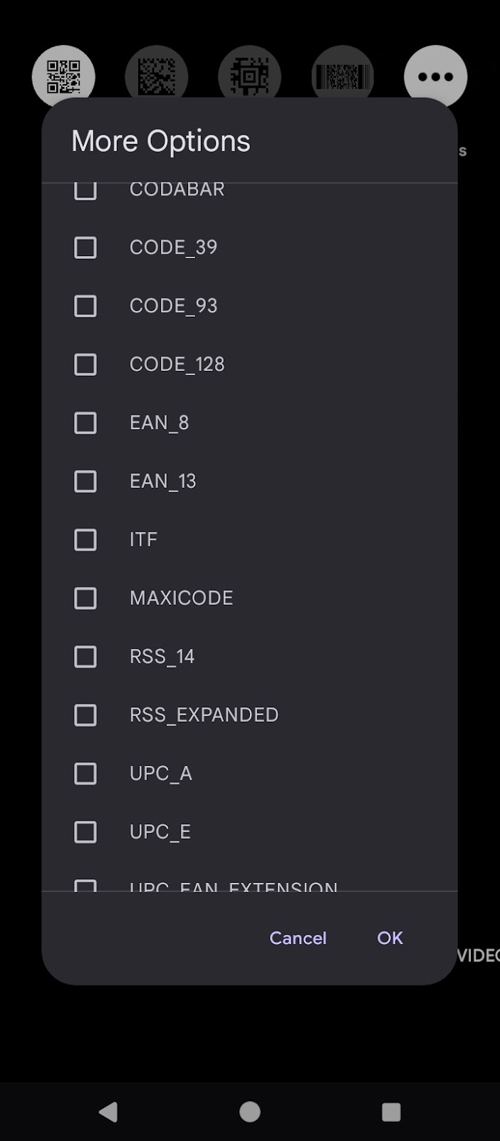500x1141 pixels.
Task: Tap the RSS_14 list entry
Action: tap(162, 657)
